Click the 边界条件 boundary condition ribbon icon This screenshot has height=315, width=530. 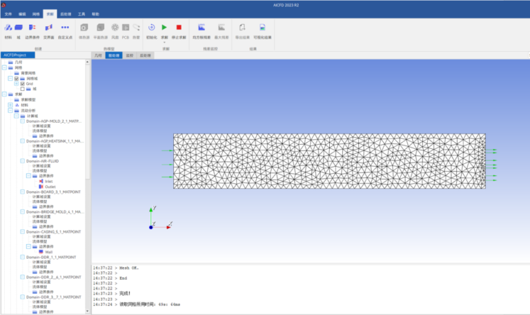pyautogui.click(x=32, y=28)
